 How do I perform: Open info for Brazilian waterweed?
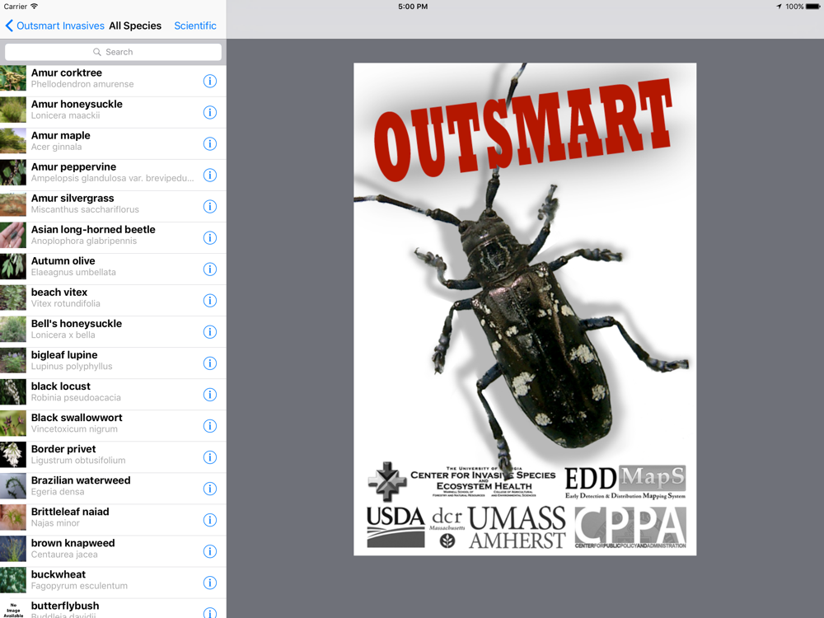pyautogui.click(x=209, y=489)
